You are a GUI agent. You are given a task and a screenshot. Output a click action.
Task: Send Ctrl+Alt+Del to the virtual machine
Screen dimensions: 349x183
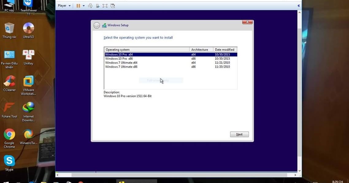(x=90, y=6)
